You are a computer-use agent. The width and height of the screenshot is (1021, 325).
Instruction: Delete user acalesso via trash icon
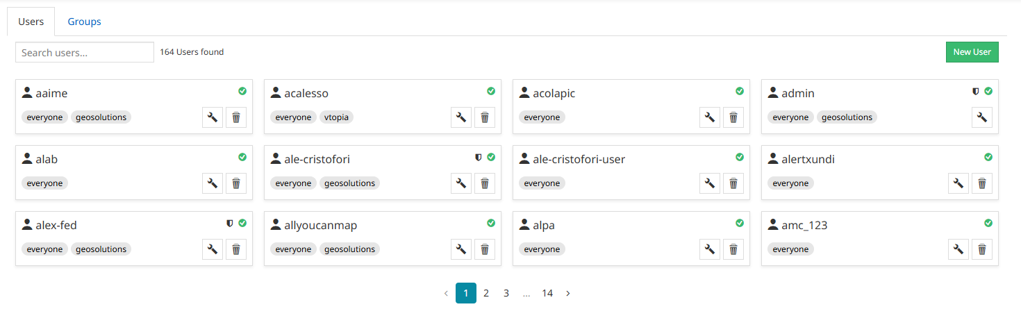click(x=485, y=117)
